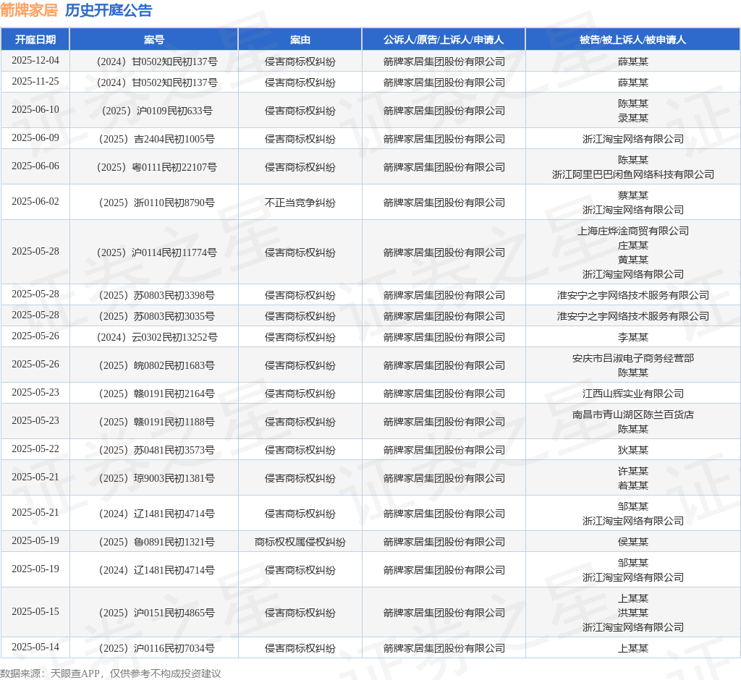Select case number (2025)浙0110民初8790号
741x680 pixels.
157,203
